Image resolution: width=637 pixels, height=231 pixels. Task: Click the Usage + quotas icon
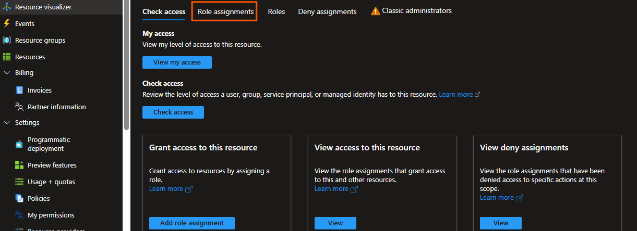pyautogui.click(x=19, y=182)
